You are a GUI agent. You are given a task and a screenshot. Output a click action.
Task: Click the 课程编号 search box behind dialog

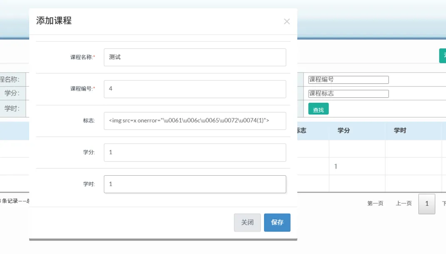(349, 80)
